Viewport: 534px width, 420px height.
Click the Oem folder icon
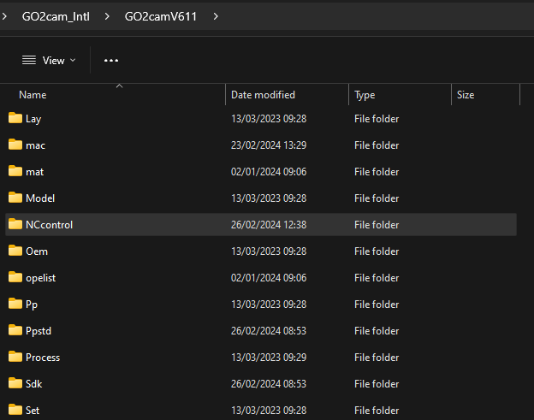15,251
